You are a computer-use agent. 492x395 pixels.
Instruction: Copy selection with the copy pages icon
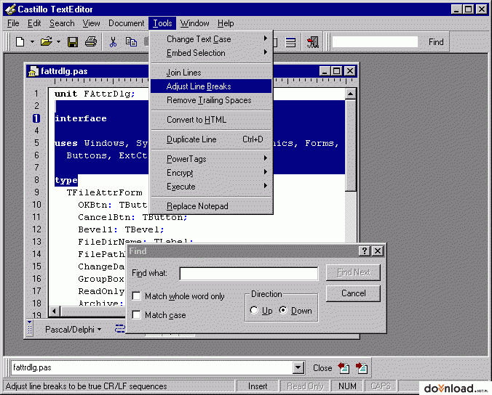[x=131, y=41]
